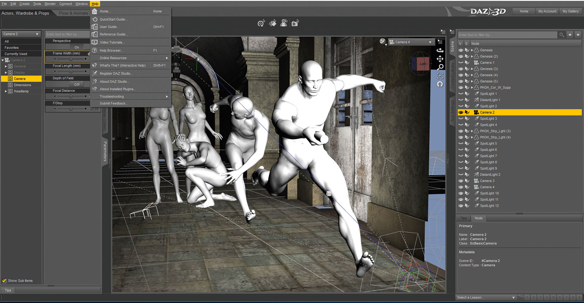The width and height of the screenshot is (584, 303).
Task: Click the Genesis (5) figure icon
Action: (476, 81)
